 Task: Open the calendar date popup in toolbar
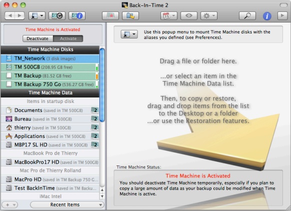pyautogui.click(x=169, y=16)
